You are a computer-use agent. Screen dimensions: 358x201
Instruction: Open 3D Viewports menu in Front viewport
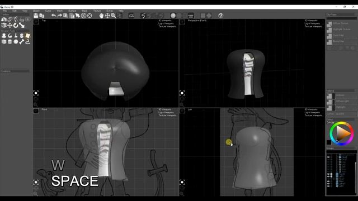coord(165,109)
